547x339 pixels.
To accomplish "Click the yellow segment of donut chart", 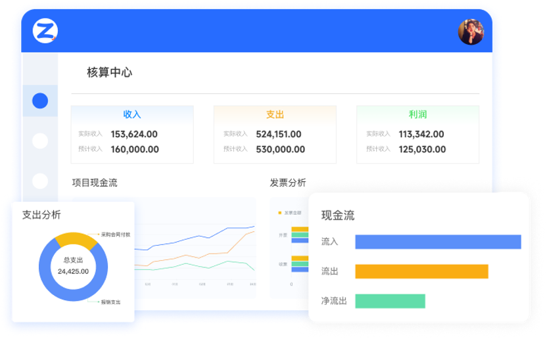I will click(x=72, y=239).
